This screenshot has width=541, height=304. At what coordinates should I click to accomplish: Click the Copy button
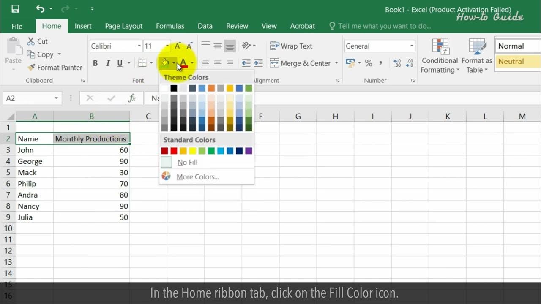point(40,54)
